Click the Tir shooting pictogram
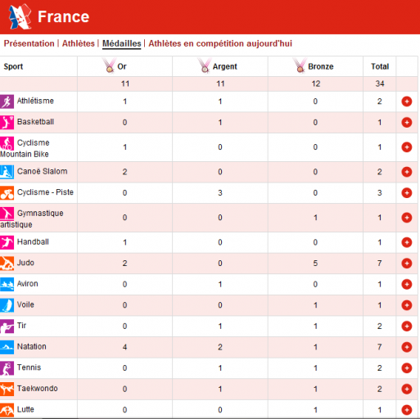Image resolution: width=420 pixels, height=419 pixels. coord(7,327)
